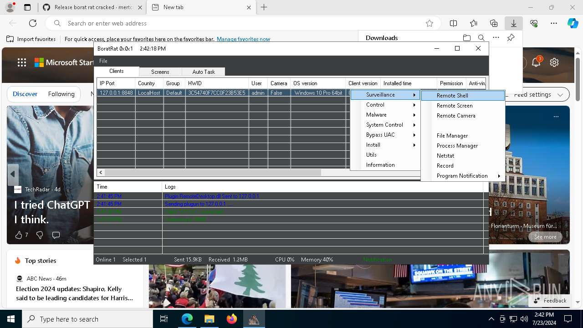Click Memory 40% status text
The width and height of the screenshot is (583, 328).
[317, 260]
